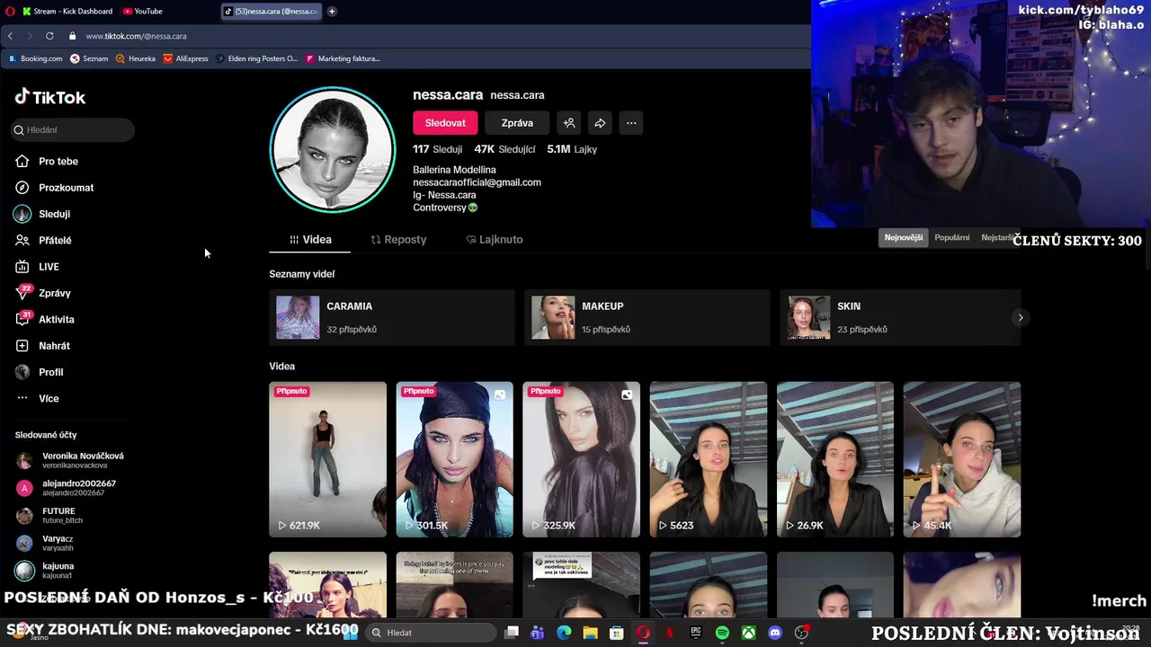This screenshot has width=1151, height=647.
Task: Click the 117 Sleduji following count
Action: (x=437, y=149)
